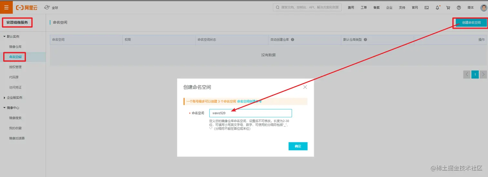The width and height of the screenshot is (488, 177).
Task: Click the 命名空间状态 column header
Action: [207, 40]
